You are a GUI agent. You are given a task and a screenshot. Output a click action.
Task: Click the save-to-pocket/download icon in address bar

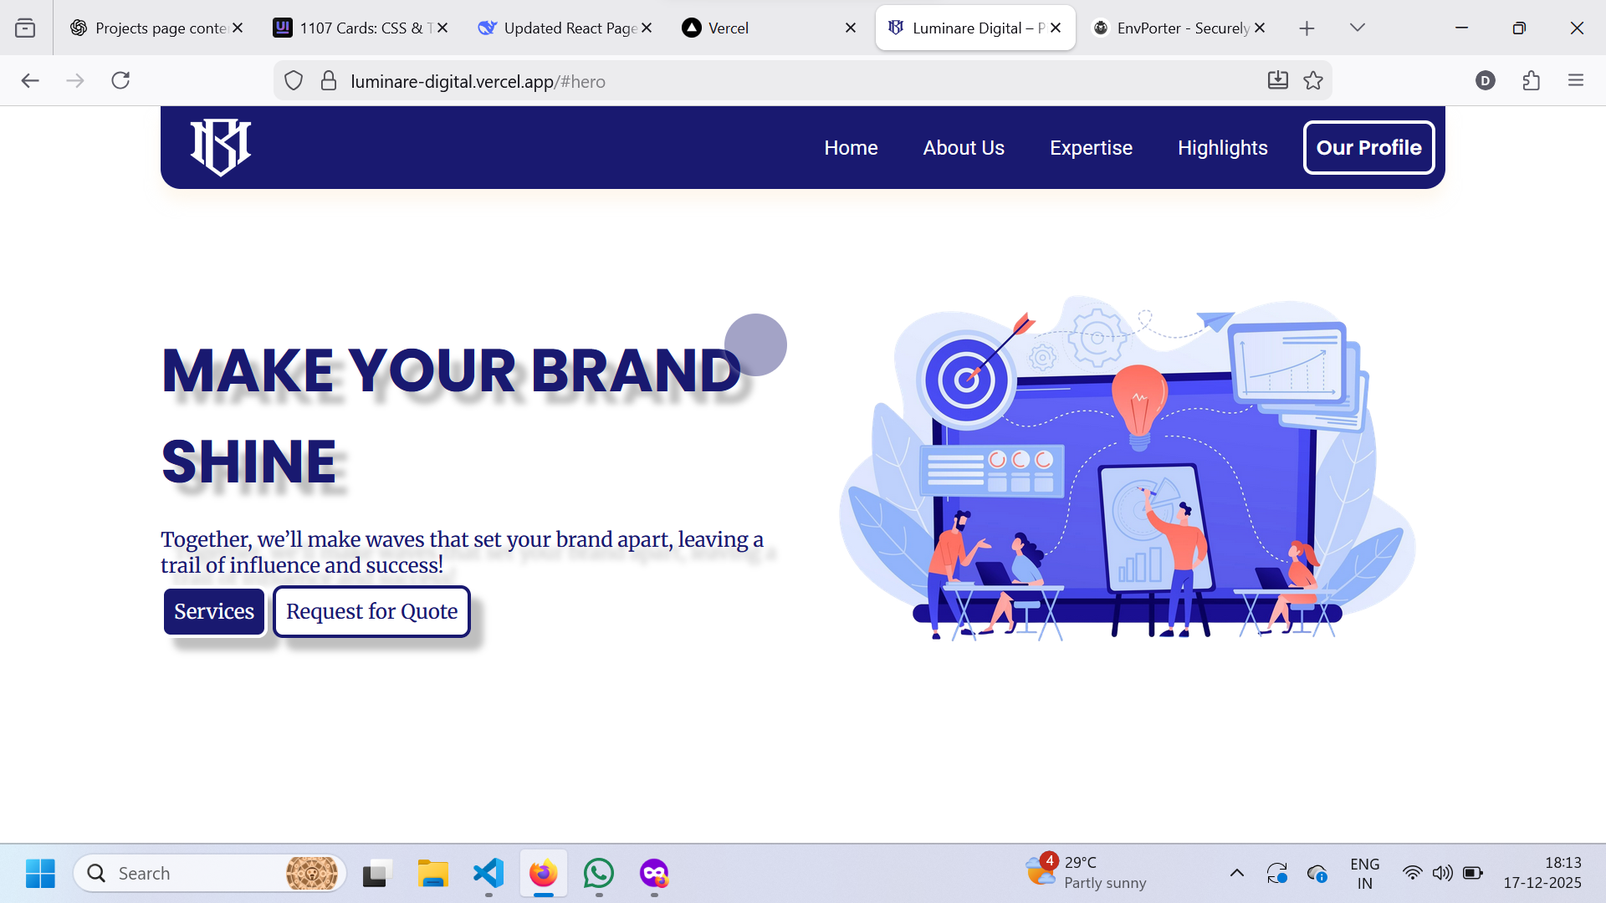pos(1277,80)
